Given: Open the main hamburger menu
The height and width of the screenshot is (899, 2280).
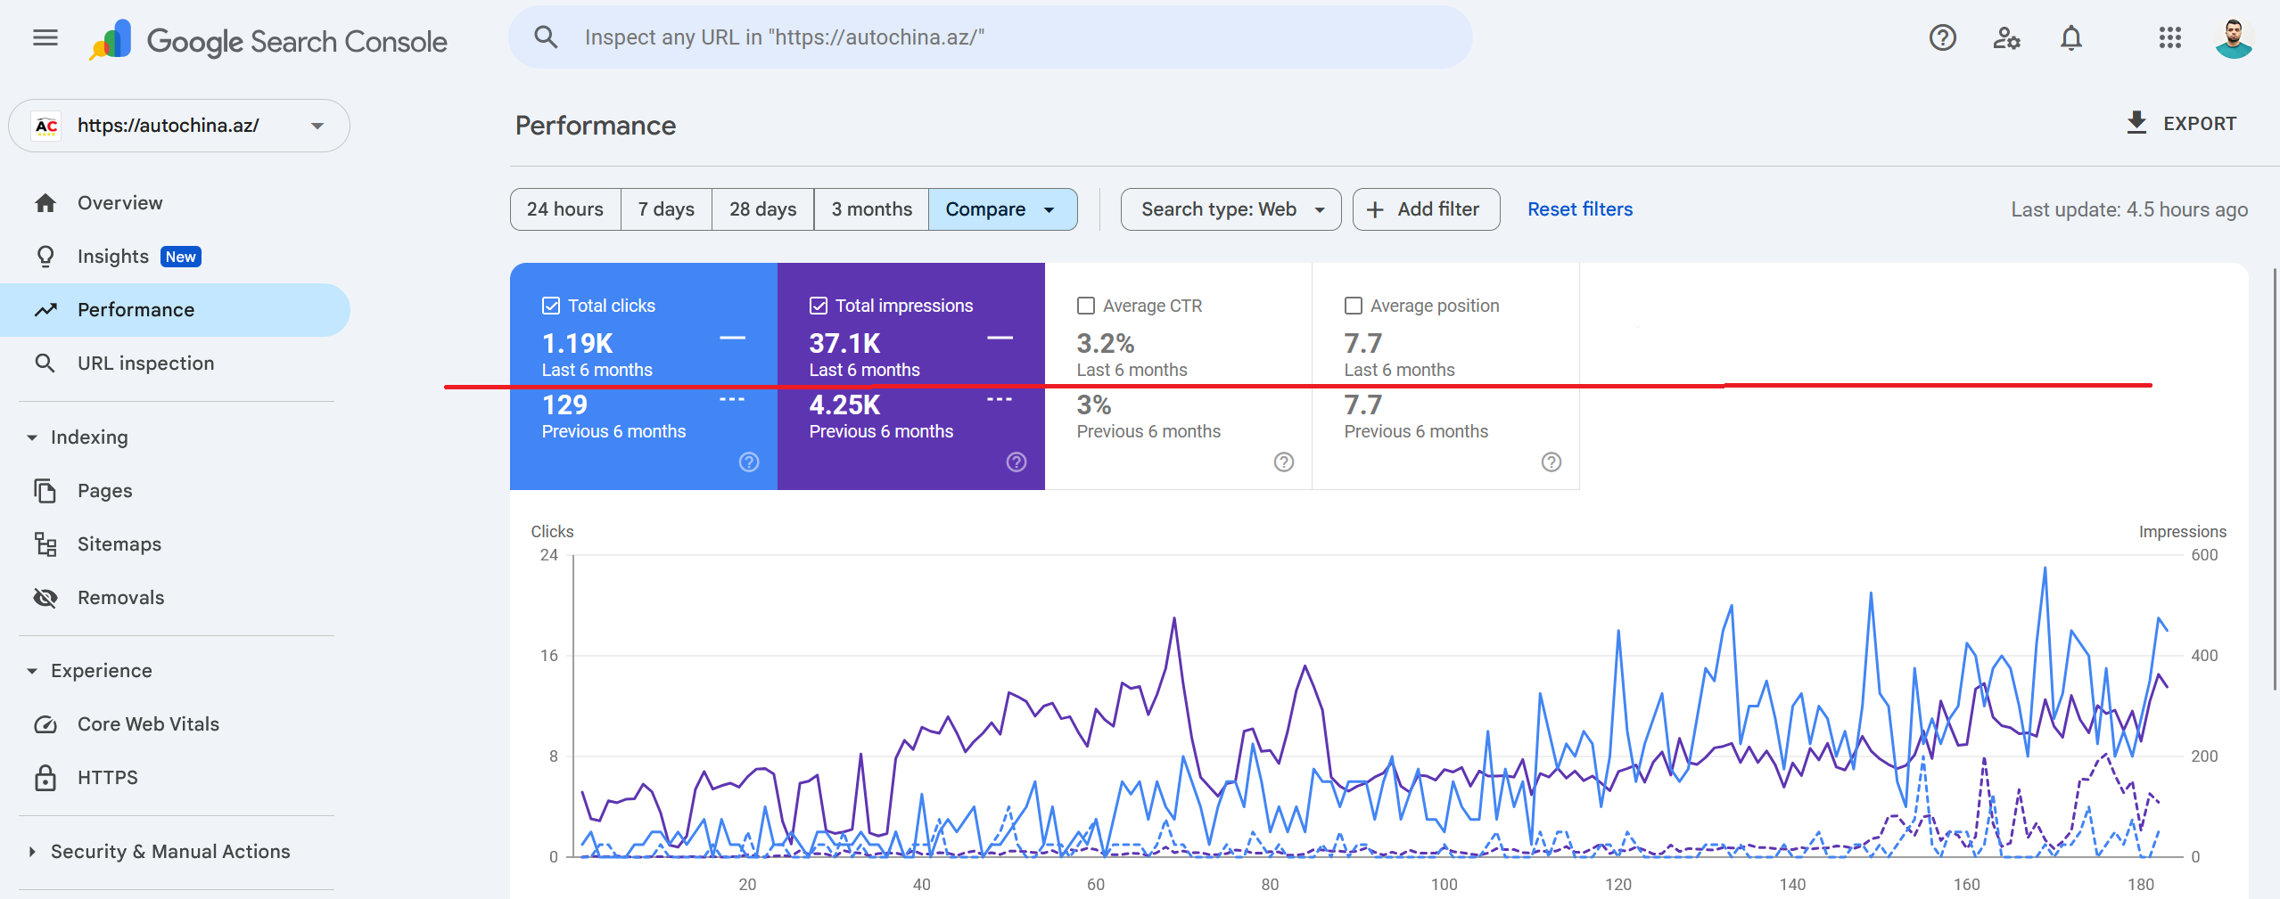Looking at the screenshot, I should pos(45,37).
